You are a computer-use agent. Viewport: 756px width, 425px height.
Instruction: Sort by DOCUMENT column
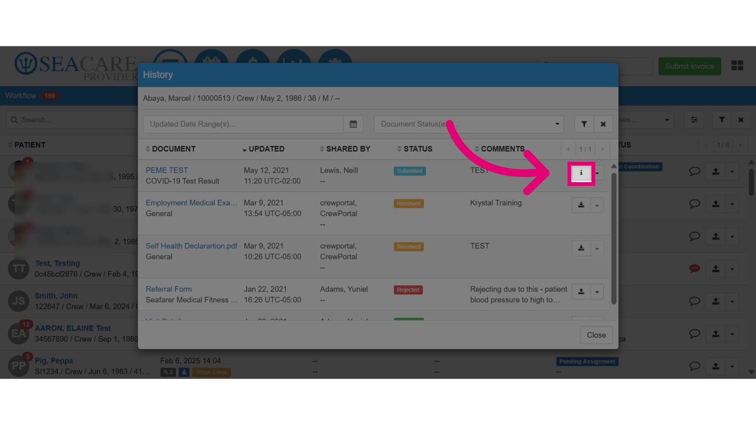[x=170, y=149]
